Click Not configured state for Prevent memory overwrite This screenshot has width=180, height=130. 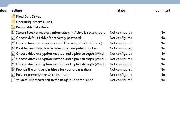point(121,75)
